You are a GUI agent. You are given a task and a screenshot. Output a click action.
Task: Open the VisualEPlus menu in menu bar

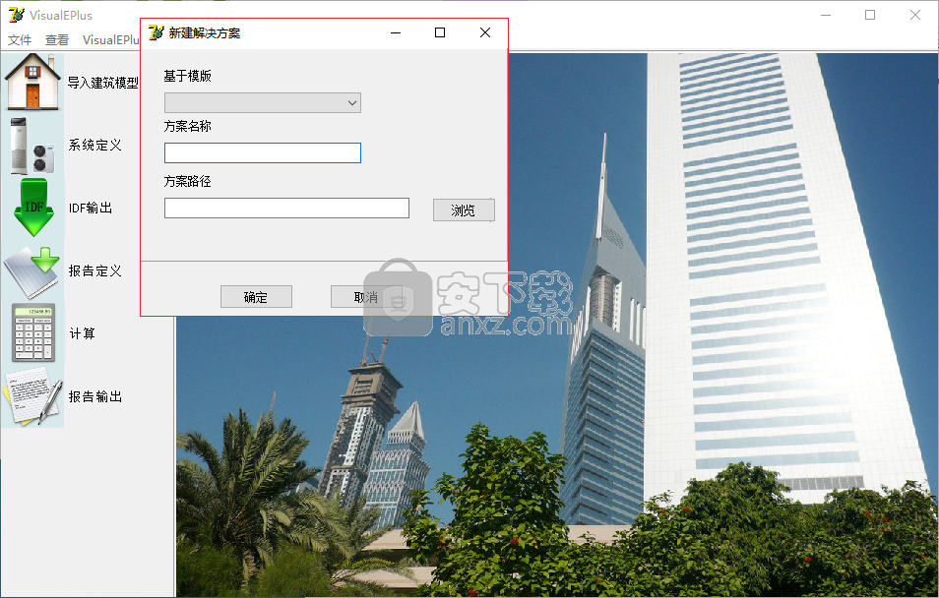click(x=111, y=39)
